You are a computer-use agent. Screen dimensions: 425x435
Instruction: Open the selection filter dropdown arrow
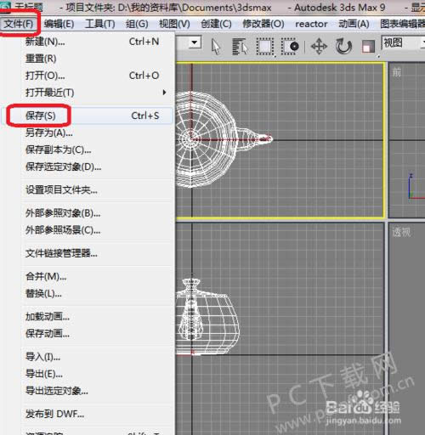195,42
